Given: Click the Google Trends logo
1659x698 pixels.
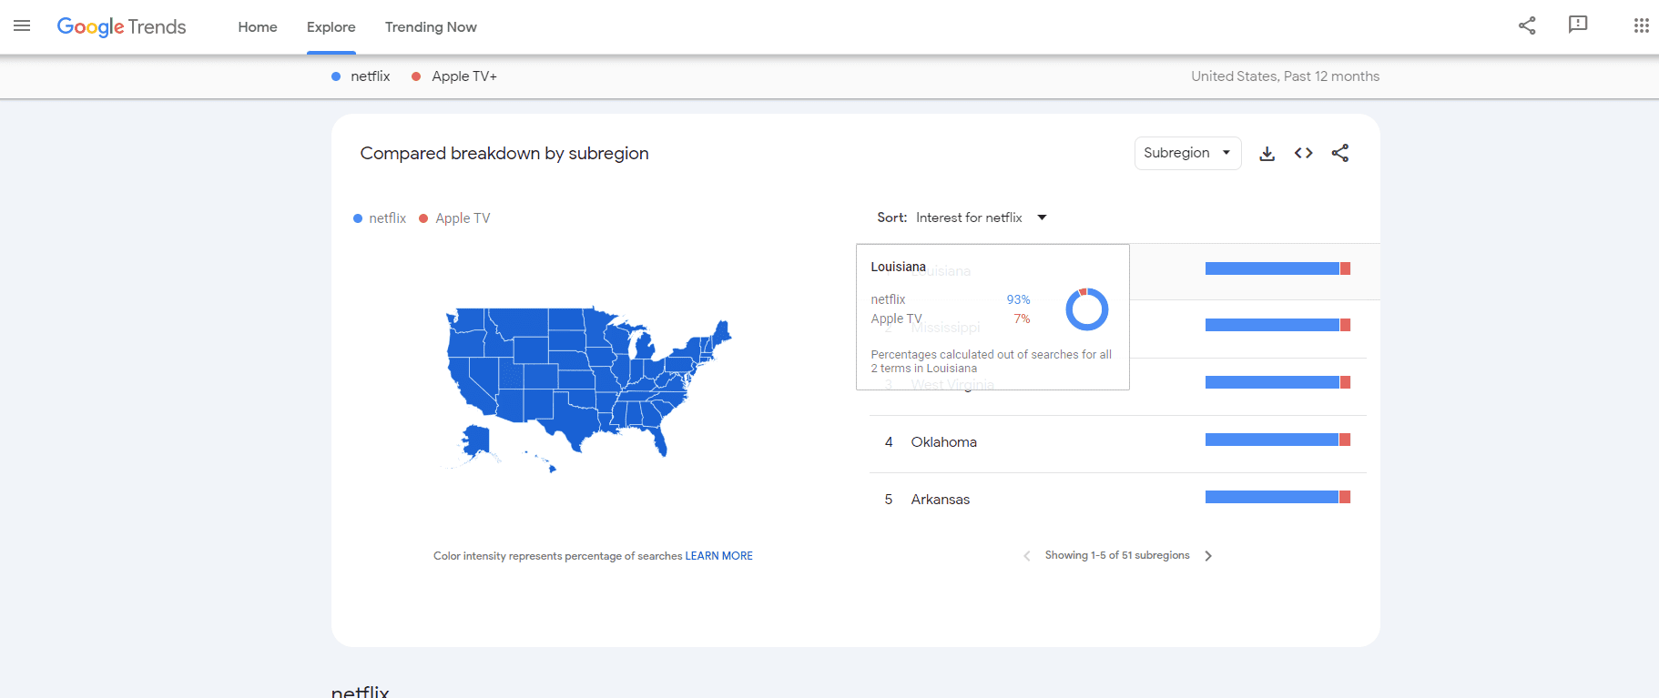Looking at the screenshot, I should (121, 27).
